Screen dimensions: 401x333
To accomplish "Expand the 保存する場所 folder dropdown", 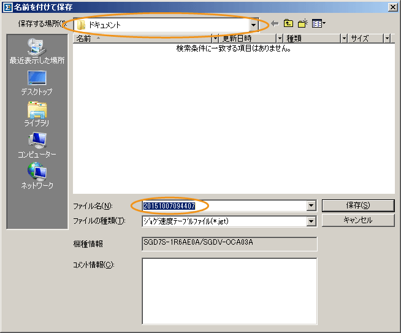I will pos(253,25).
